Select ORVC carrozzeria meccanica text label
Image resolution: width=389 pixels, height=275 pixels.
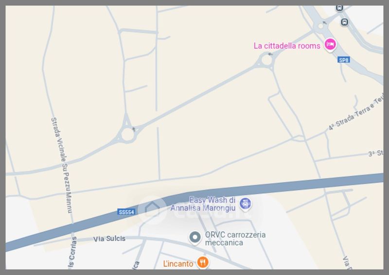tap(235, 239)
